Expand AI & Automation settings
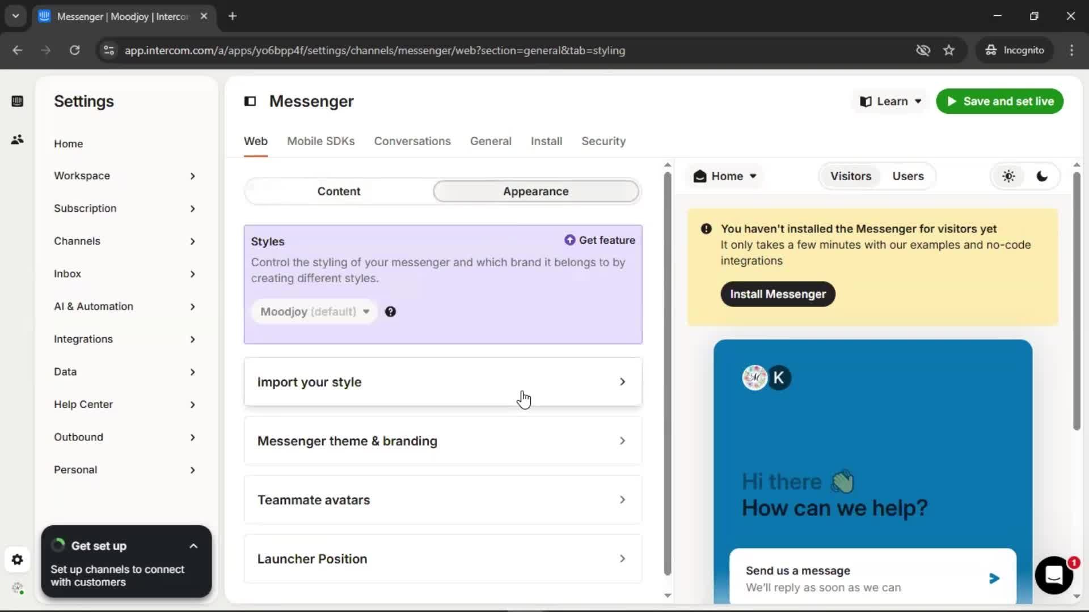Viewport: 1089px width, 612px height. click(x=125, y=307)
